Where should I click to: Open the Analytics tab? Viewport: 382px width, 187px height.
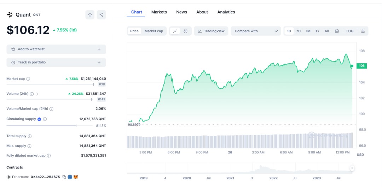click(x=226, y=12)
